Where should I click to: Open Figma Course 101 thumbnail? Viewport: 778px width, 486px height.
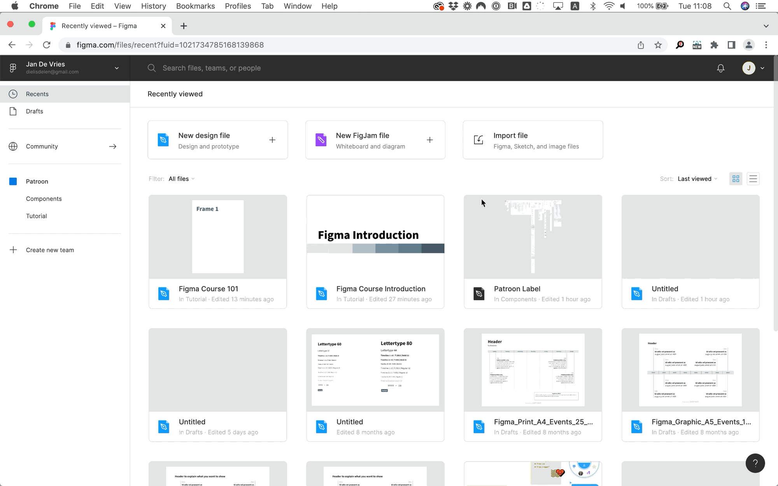coord(218,237)
